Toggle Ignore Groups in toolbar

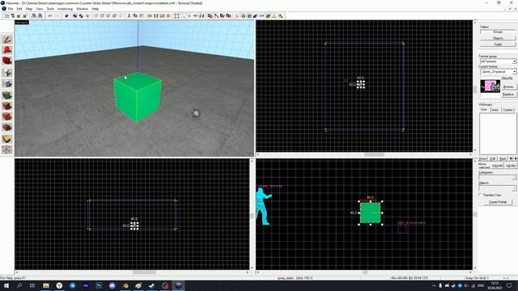click(87, 16)
